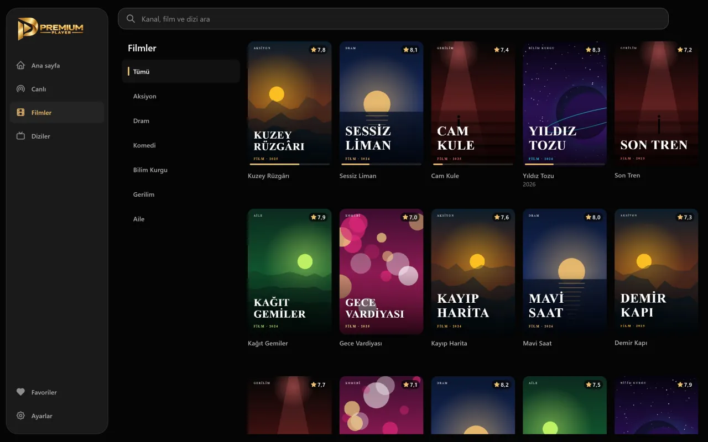Click the 7,2 star rating on Son Tren
Image resolution: width=708 pixels, height=442 pixels.
[x=685, y=50]
